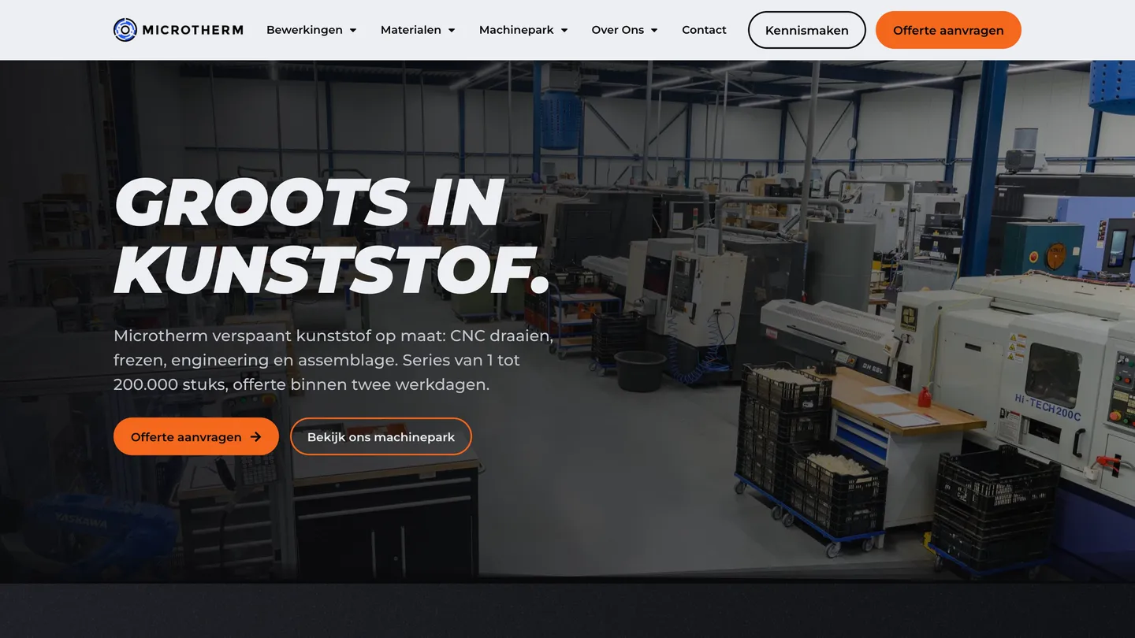Click the hero Offerte aanvragen button
The image size is (1135, 638).
(196, 436)
